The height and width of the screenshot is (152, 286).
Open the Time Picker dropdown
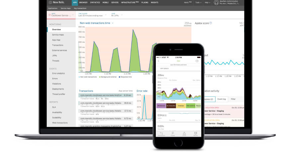point(92,15)
